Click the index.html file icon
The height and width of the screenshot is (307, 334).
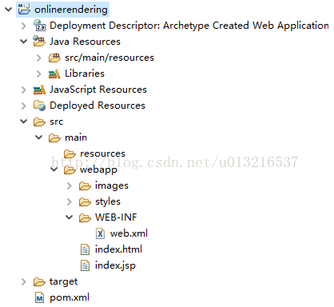click(x=85, y=249)
